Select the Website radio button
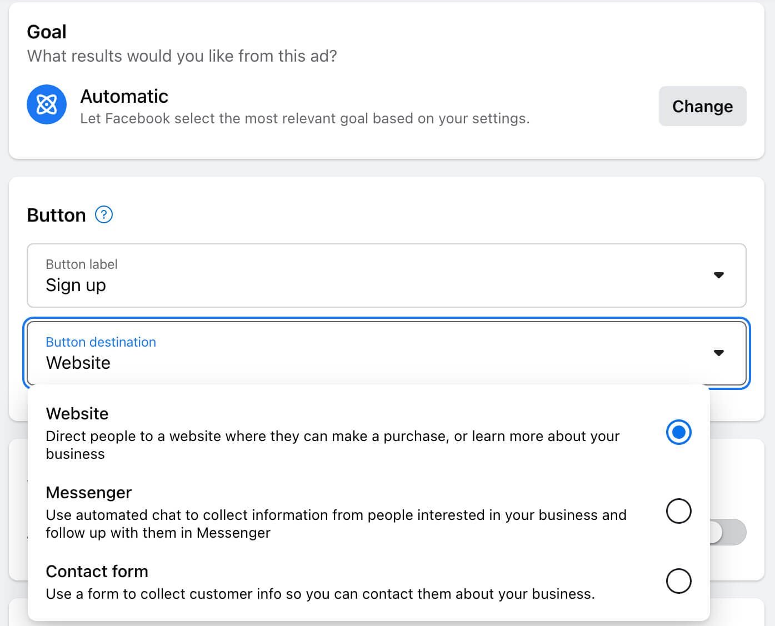Image resolution: width=775 pixels, height=626 pixels. tap(678, 432)
